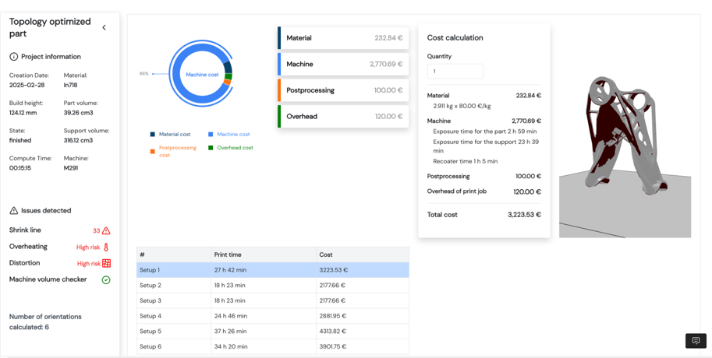712x358 pixels.
Task: Open the Overhead cost card
Action: tap(344, 117)
